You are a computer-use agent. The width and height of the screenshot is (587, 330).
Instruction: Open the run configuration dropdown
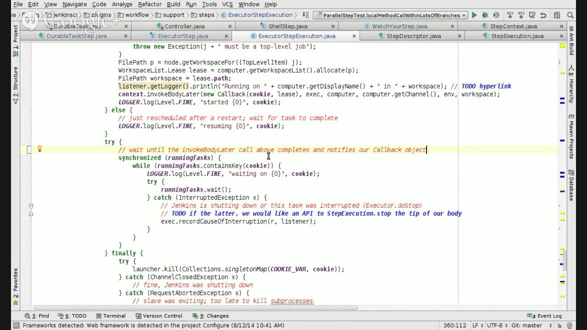[391, 15]
